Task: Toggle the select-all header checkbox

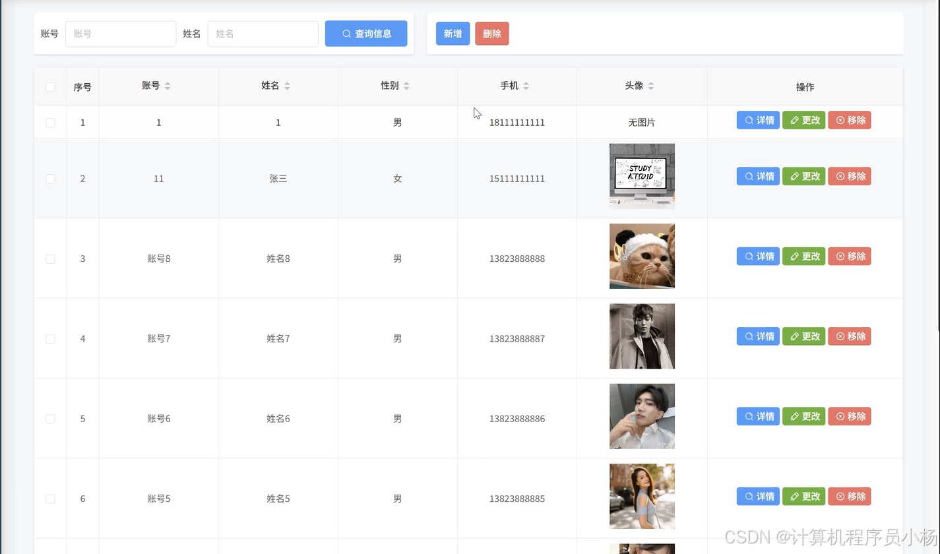Action: coord(50,87)
